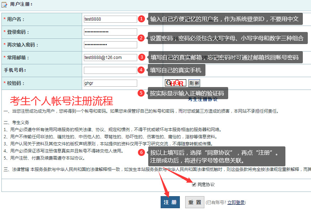Click the red step 2 badge beside password
Image resolution: width=311 pixels, height=210 pixels.
pyautogui.click(x=141, y=38)
